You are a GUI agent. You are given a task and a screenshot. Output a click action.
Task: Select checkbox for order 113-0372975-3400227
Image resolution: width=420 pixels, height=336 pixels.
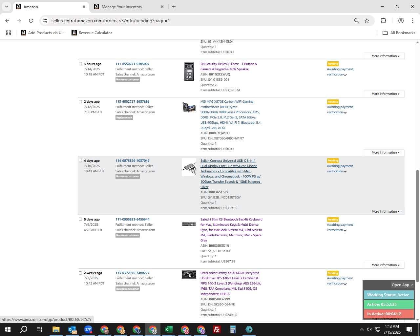(80, 273)
